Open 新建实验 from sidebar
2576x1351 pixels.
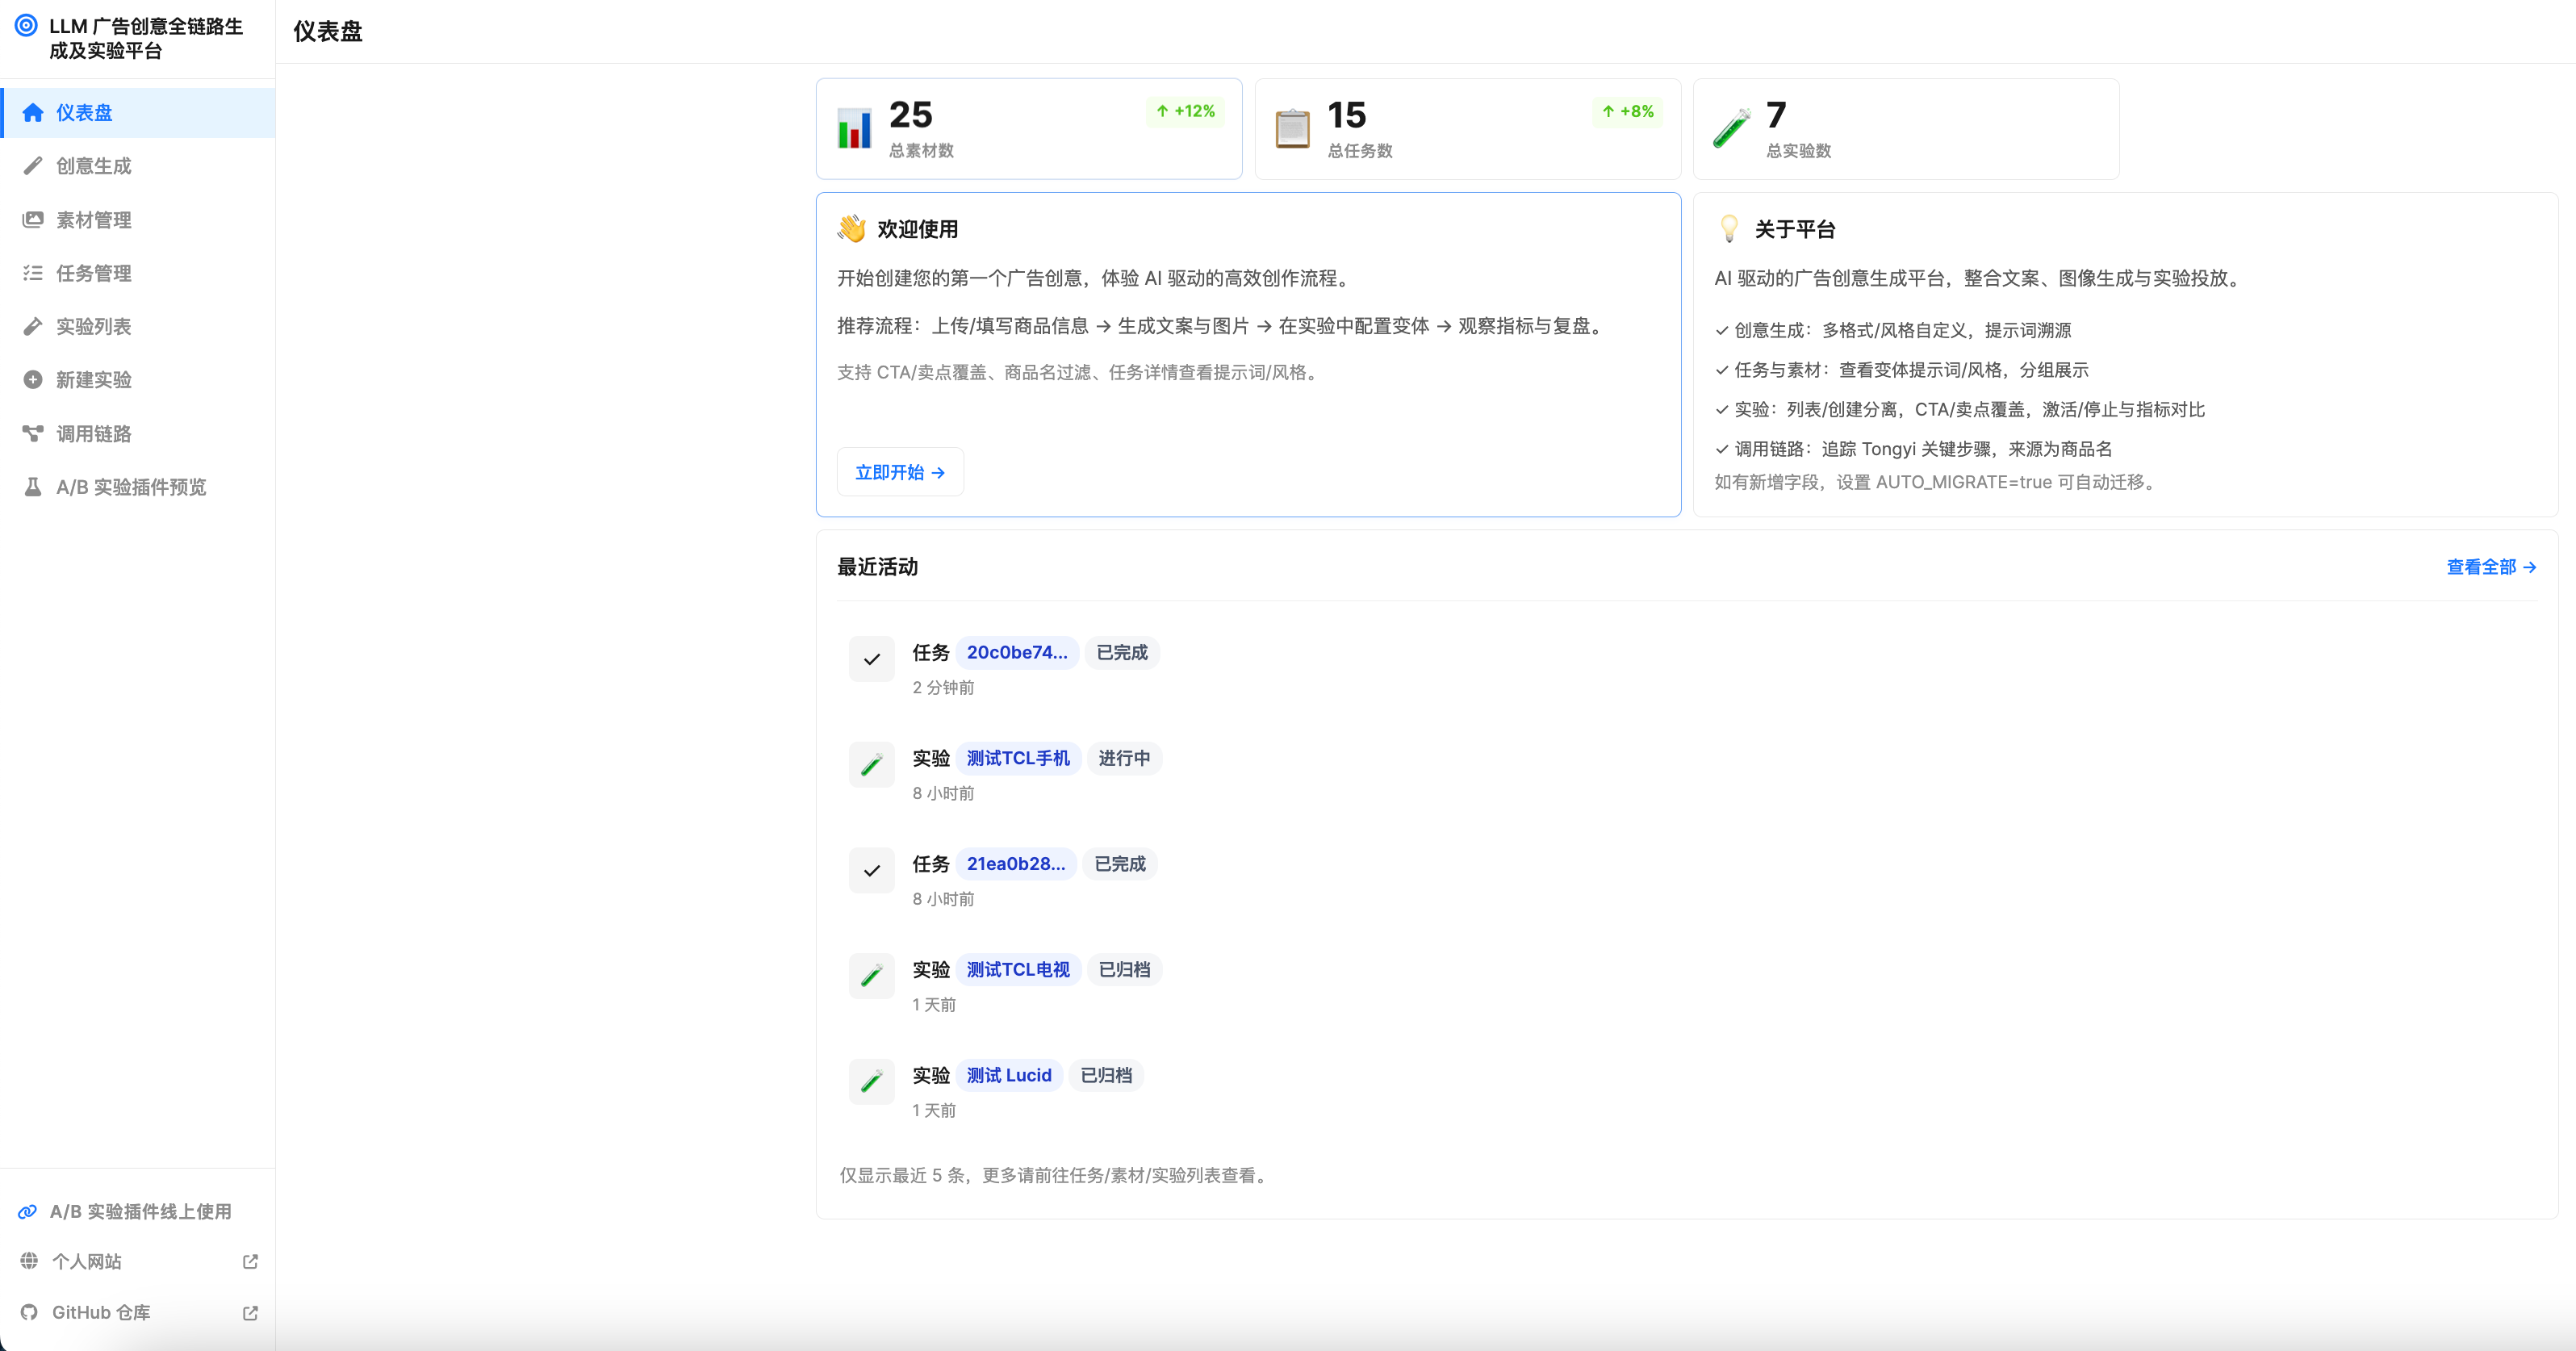(x=138, y=380)
